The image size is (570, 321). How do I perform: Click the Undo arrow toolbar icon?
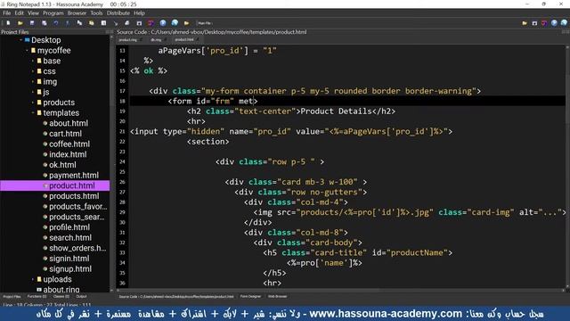point(56,23)
